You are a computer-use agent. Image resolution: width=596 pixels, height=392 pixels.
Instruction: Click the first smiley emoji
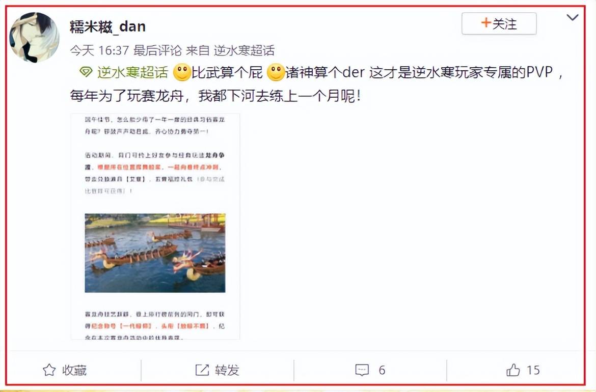182,72
